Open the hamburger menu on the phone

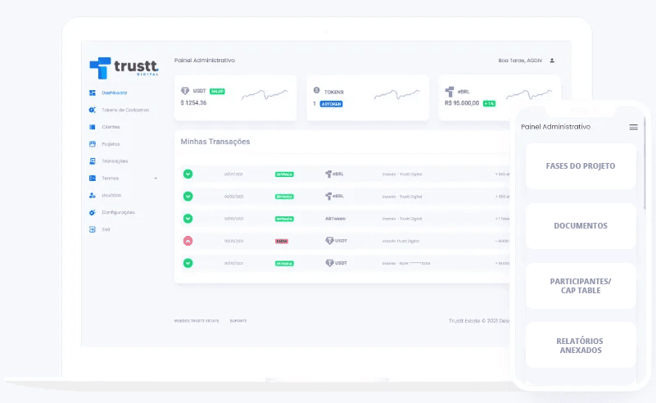click(x=633, y=127)
